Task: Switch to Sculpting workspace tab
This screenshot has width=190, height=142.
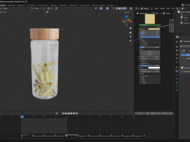Action: point(21,6)
